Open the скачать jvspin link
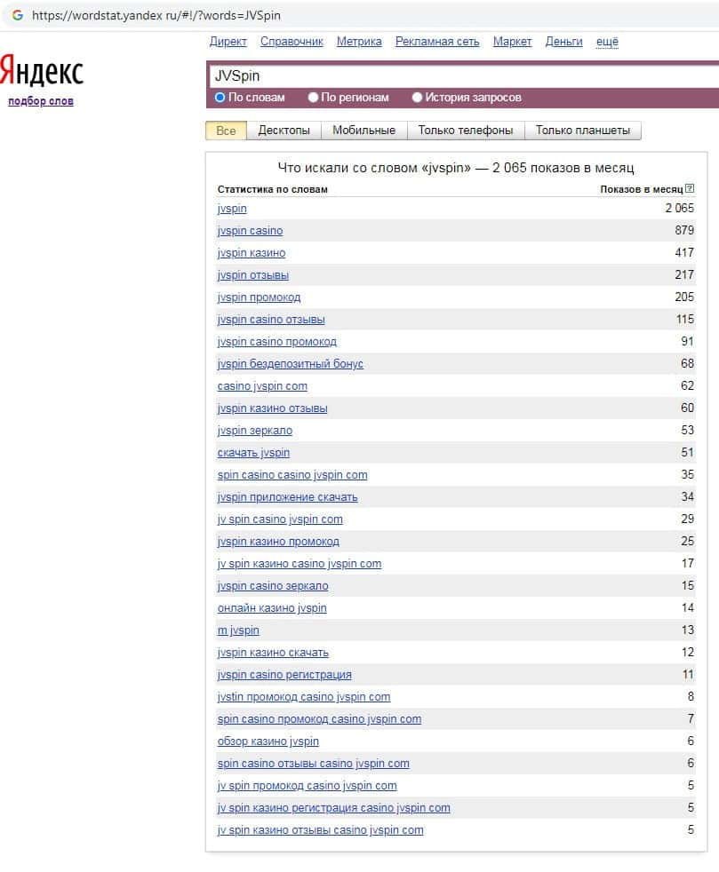719x872 pixels. [253, 453]
